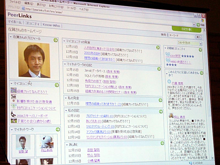Click the 私の日記 green arrow icon
The image size is (220, 165).
coord(161,112)
